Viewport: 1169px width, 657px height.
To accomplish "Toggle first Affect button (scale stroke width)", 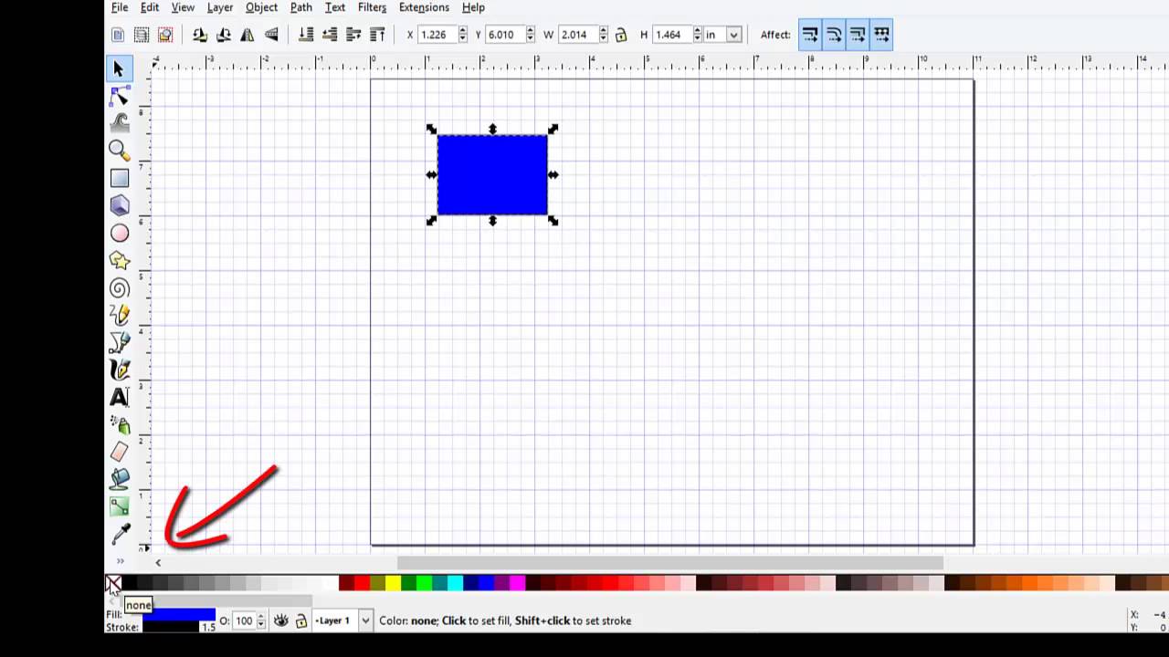I will pos(810,35).
